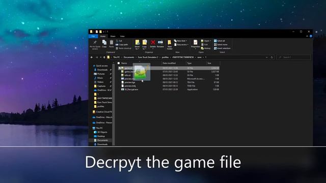This screenshot has height=183, width=326.
Task: Switch to the Share ribbon tab
Action: point(113,36)
